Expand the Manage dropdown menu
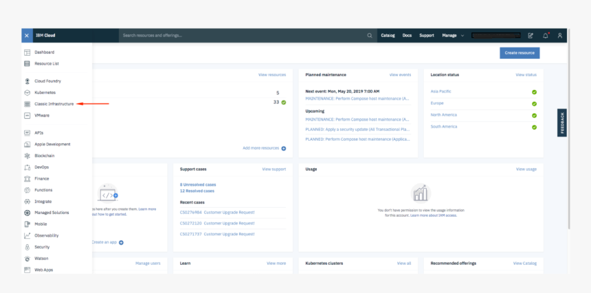This screenshot has height=293, width=591. tap(452, 35)
